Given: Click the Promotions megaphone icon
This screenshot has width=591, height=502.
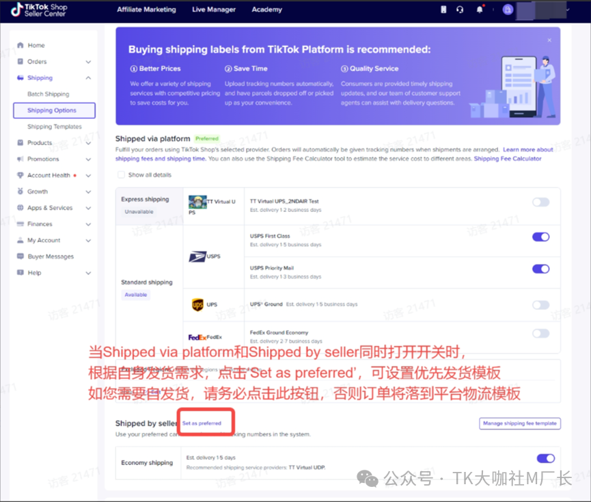Looking at the screenshot, I should pyautogui.click(x=21, y=159).
